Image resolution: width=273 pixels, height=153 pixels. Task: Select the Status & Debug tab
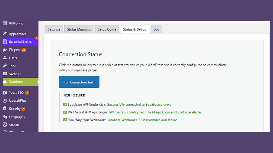click(x=135, y=29)
